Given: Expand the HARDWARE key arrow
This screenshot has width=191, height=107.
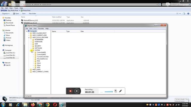Looking at the screenshot, I should coord(31,42).
